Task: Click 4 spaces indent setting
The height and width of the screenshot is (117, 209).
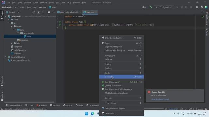Action: [199, 109]
